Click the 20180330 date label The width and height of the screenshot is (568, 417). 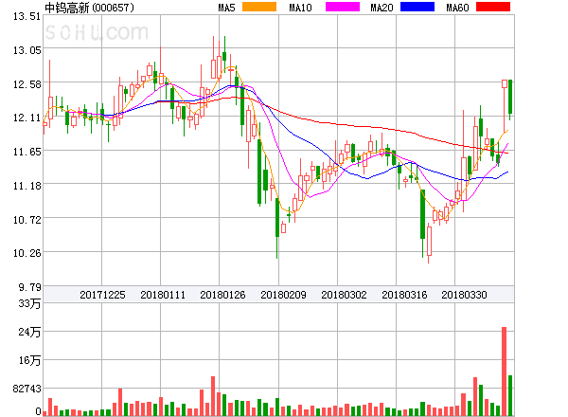point(464,295)
